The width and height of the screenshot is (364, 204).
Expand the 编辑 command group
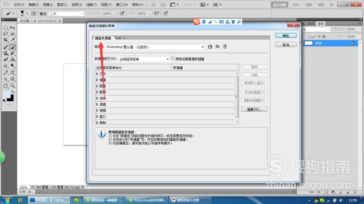coord(97,80)
